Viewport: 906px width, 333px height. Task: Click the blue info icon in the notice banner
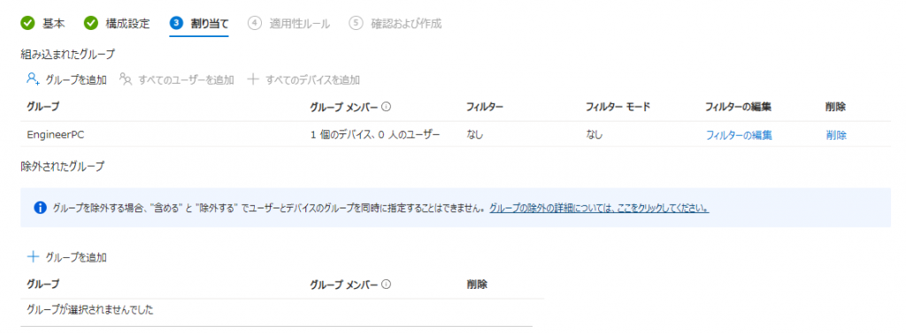(x=40, y=208)
